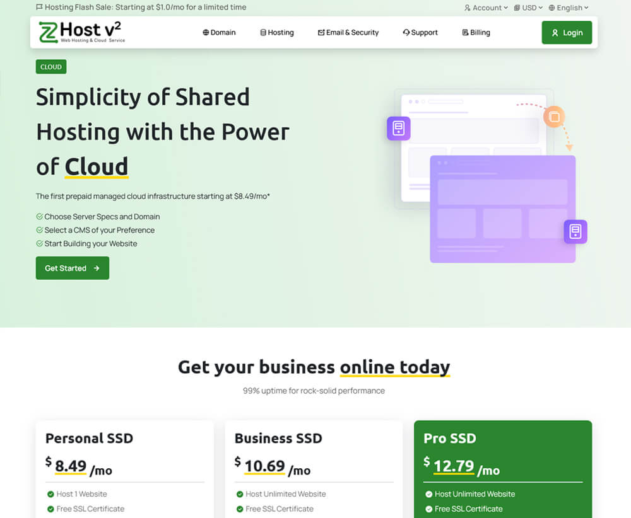Select the Personal SSD plan title
Image resolution: width=631 pixels, height=518 pixels.
(90, 439)
